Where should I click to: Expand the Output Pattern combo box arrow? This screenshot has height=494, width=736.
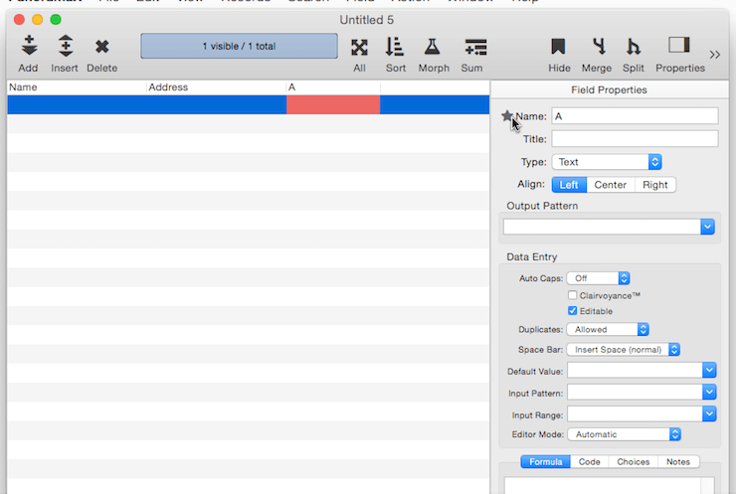point(707,227)
